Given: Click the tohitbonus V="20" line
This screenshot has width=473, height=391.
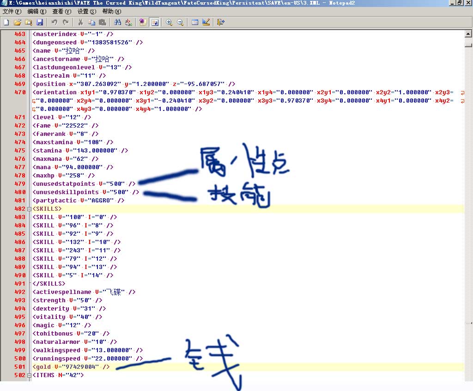Looking at the screenshot, I should [71, 334].
